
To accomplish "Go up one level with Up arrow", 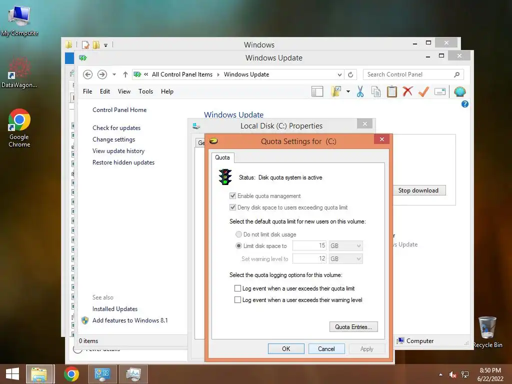I will 125,74.
